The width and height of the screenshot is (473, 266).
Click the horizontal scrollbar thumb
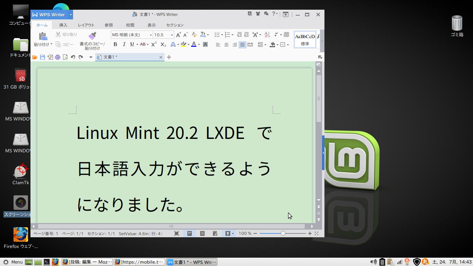[x=171, y=226]
